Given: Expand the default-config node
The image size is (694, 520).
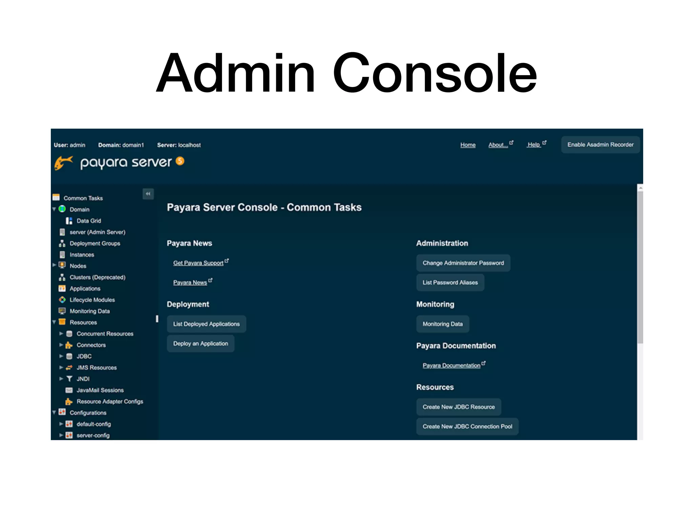Looking at the screenshot, I should coord(61,424).
